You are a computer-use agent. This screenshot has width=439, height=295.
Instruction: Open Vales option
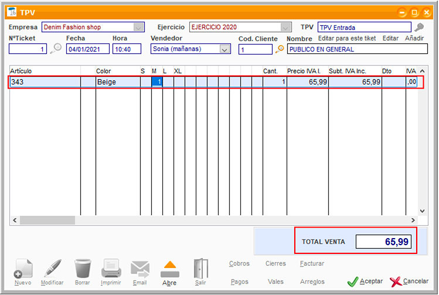(x=275, y=282)
